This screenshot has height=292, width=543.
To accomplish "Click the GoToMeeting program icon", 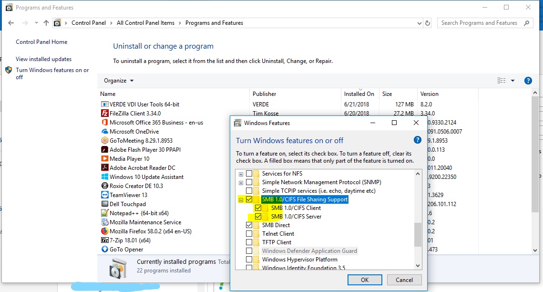I will click(x=104, y=140).
